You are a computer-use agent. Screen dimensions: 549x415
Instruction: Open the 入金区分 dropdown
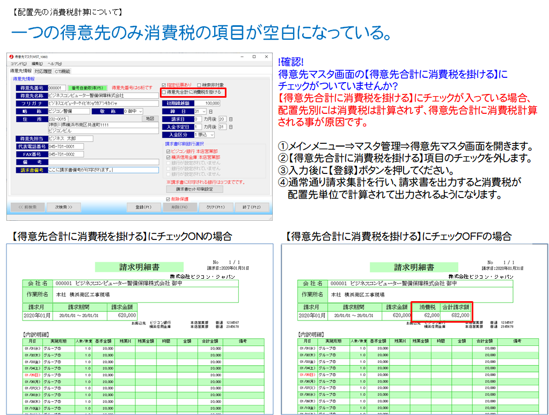pyautogui.click(x=204, y=134)
